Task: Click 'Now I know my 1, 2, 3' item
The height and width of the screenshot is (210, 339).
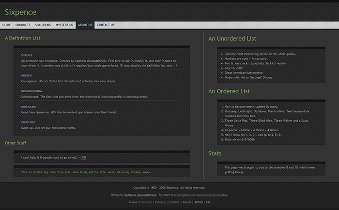Action: (253, 135)
